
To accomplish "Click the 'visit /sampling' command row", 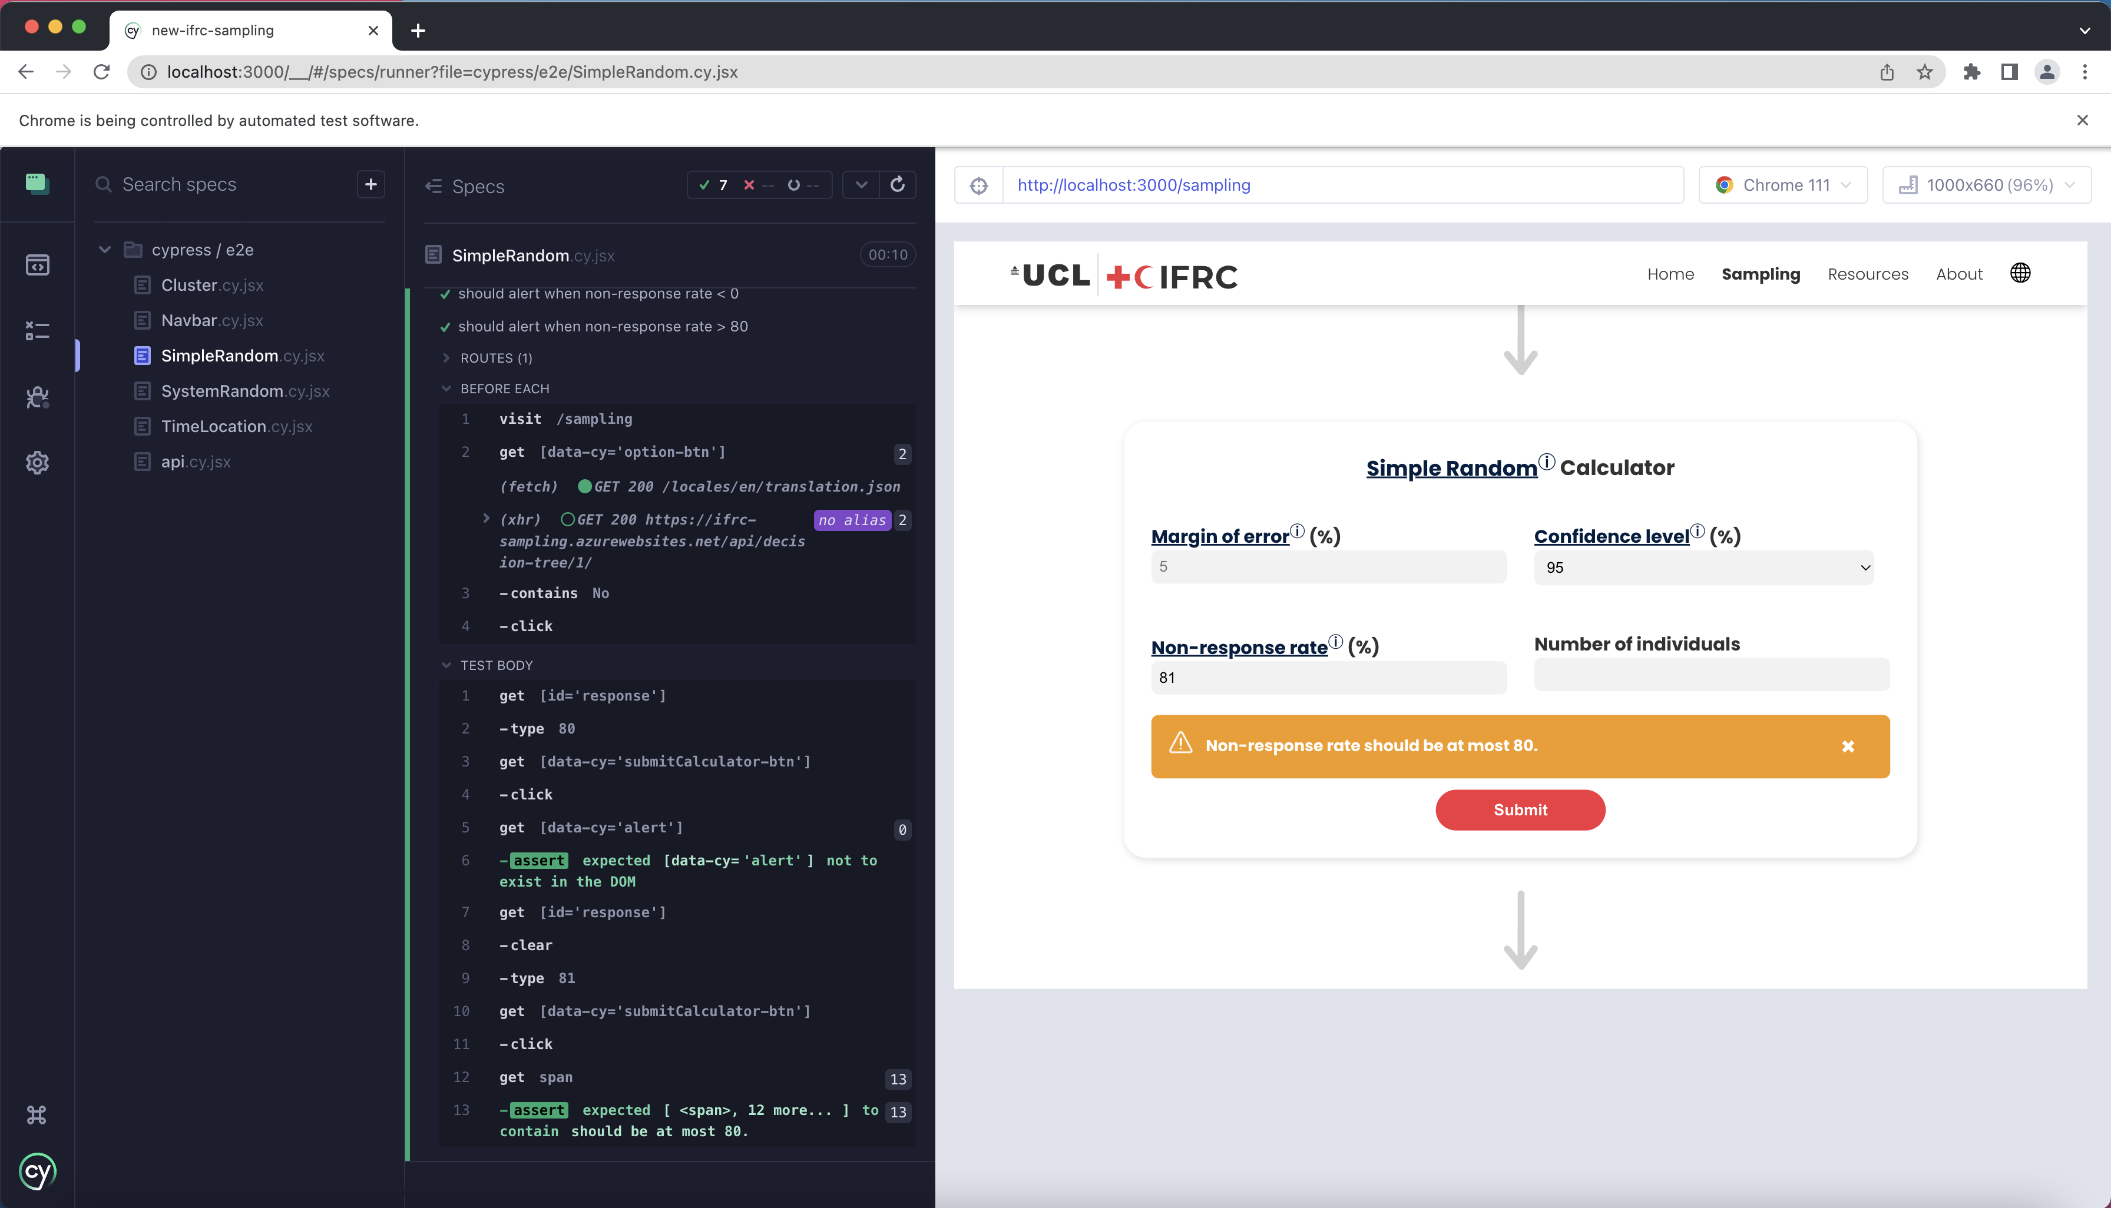I will coord(677,419).
